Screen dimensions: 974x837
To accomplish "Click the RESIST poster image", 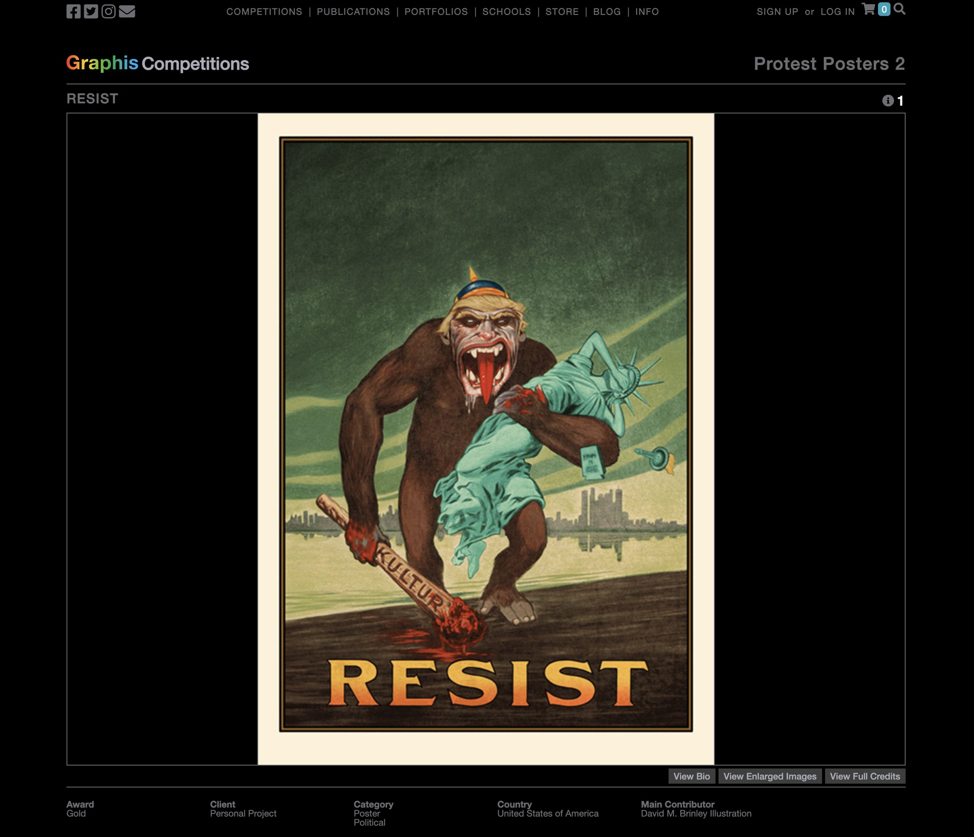I will [486, 439].
